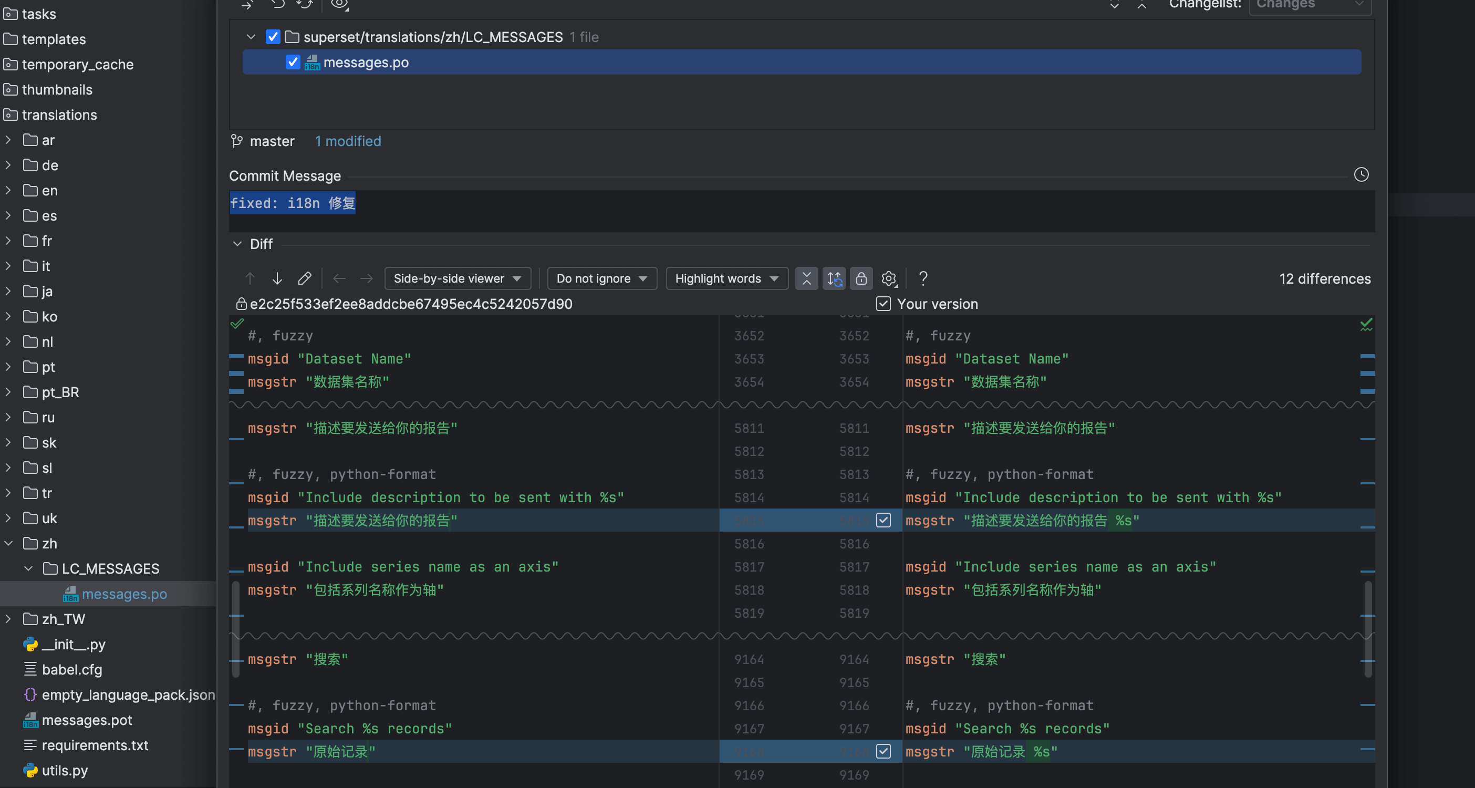Toggle synchronize scrolling icon

coord(834,278)
